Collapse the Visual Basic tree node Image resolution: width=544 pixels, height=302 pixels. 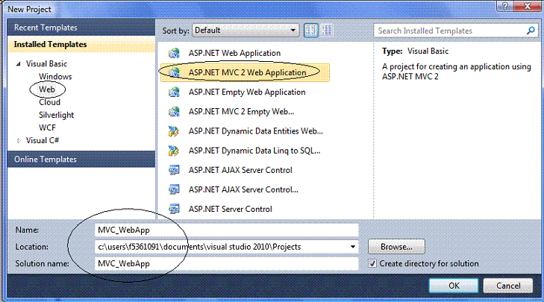point(19,64)
